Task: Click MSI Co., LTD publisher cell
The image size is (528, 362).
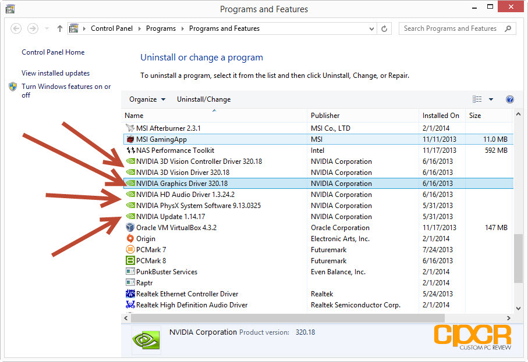Action: point(330,128)
